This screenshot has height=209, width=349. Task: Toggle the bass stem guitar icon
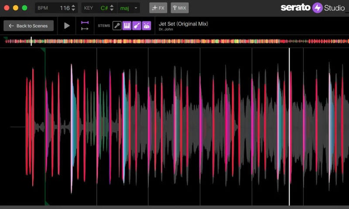[x=137, y=26]
